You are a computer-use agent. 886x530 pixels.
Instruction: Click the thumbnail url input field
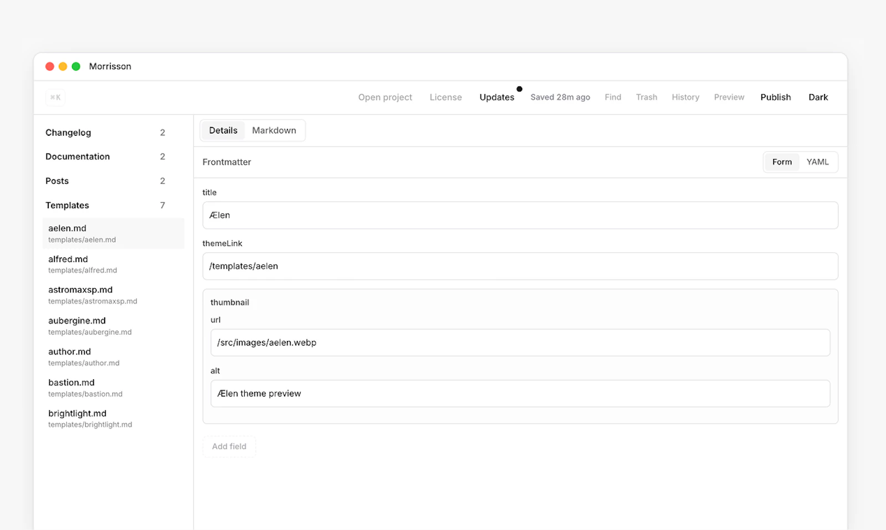pos(520,343)
